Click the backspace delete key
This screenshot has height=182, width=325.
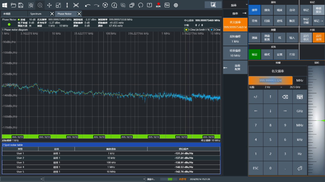pos(285,97)
